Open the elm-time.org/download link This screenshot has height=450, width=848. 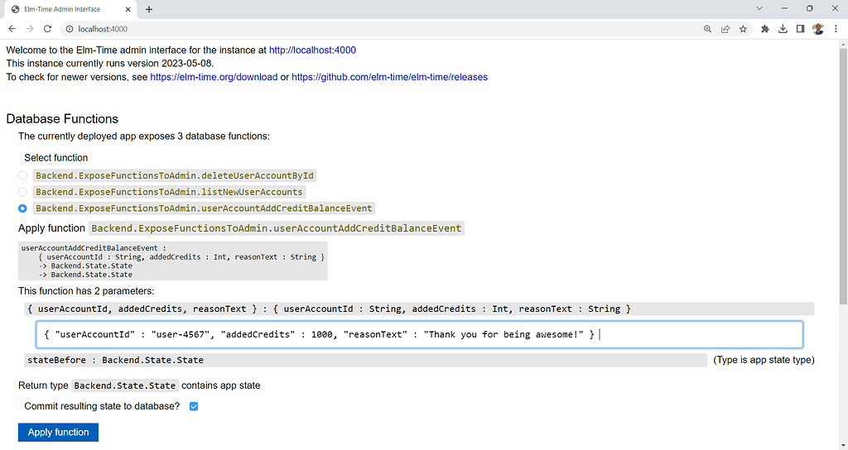tap(214, 77)
